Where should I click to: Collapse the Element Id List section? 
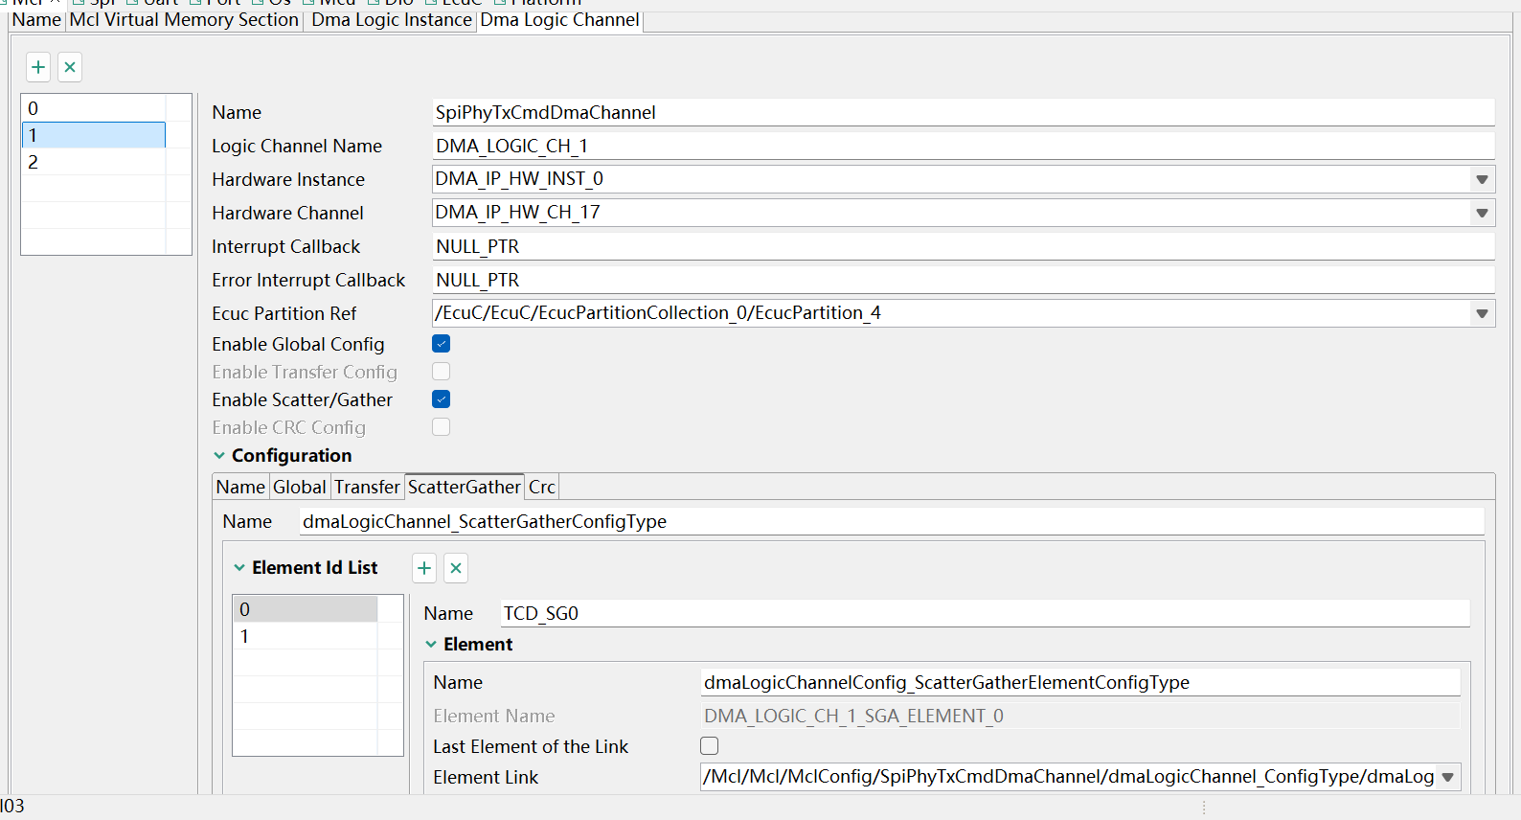tap(239, 568)
